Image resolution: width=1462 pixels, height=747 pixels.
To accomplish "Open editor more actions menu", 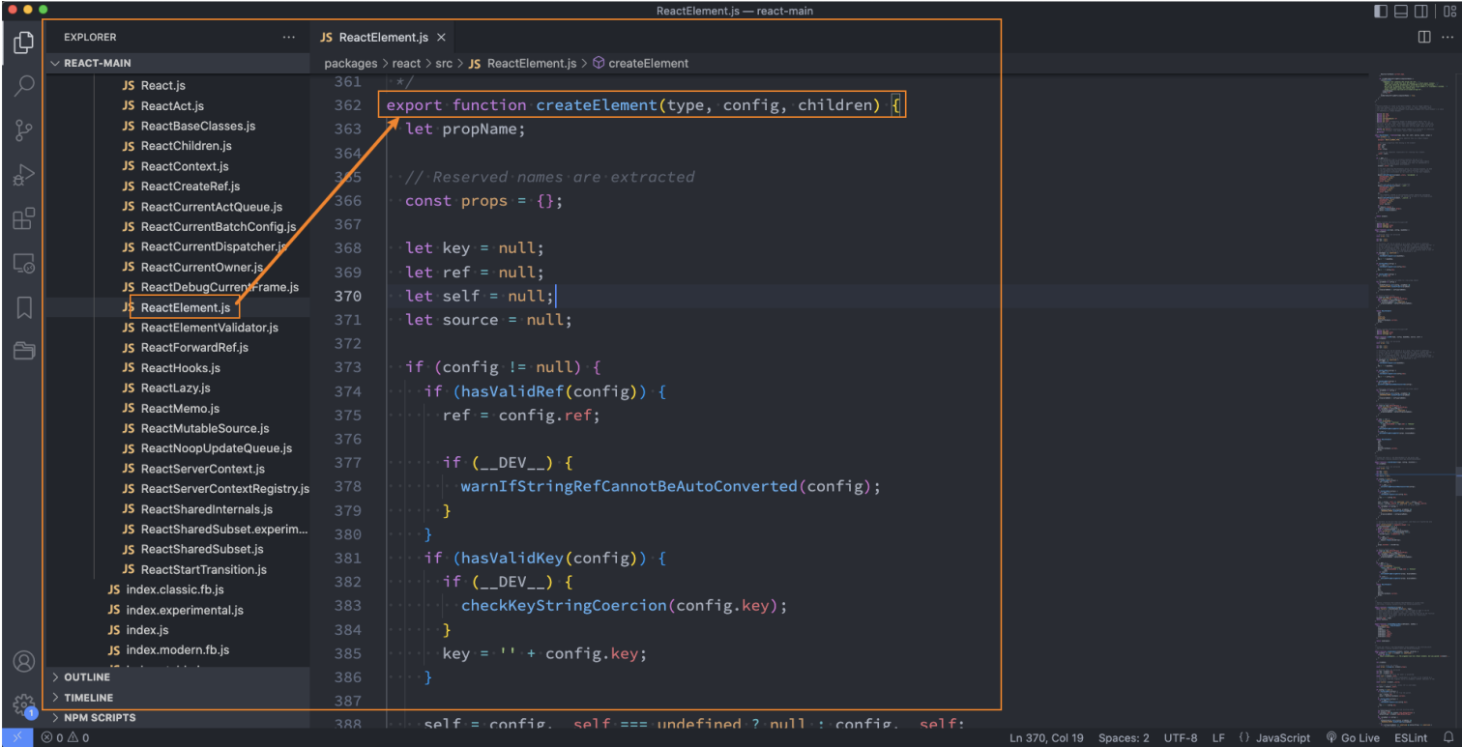I will [1447, 37].
